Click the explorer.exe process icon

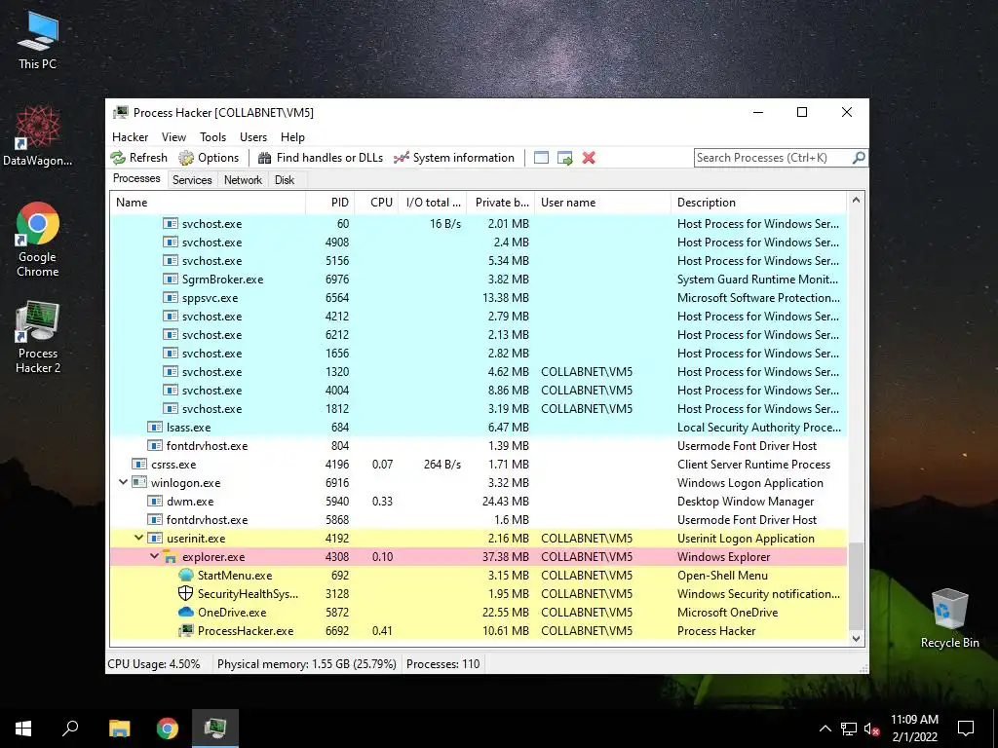tap(170, 557)
